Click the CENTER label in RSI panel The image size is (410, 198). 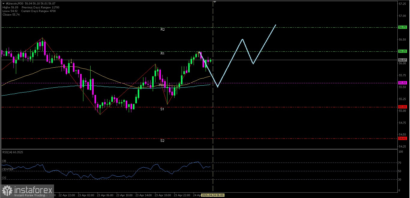click(8, 169)
